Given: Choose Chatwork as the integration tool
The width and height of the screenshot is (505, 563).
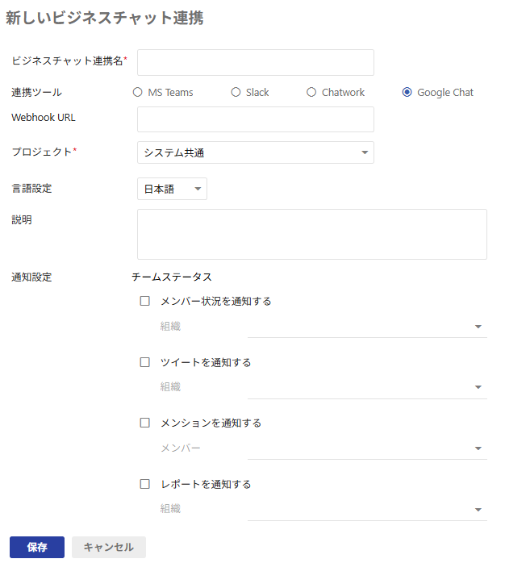Looking at the screenshot, I should (311, 92).
